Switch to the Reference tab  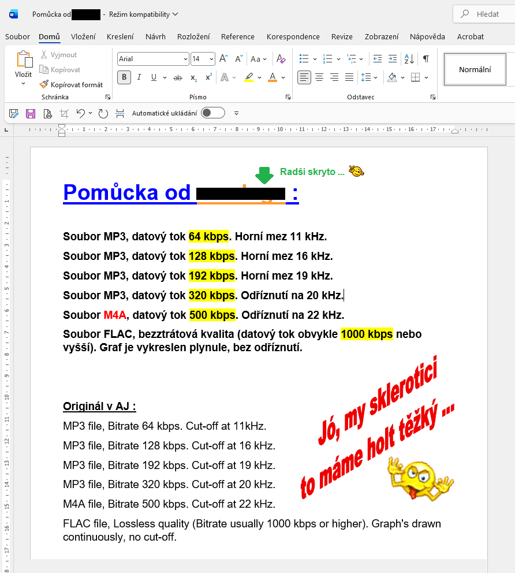(x=238, y=36)
